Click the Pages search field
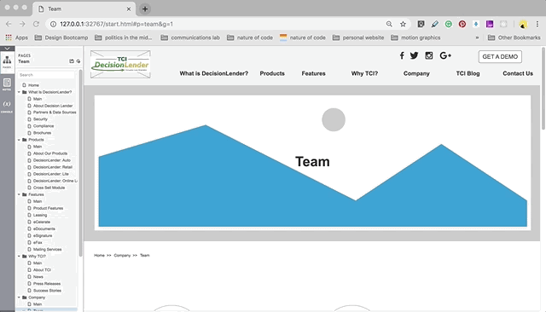 46,75
